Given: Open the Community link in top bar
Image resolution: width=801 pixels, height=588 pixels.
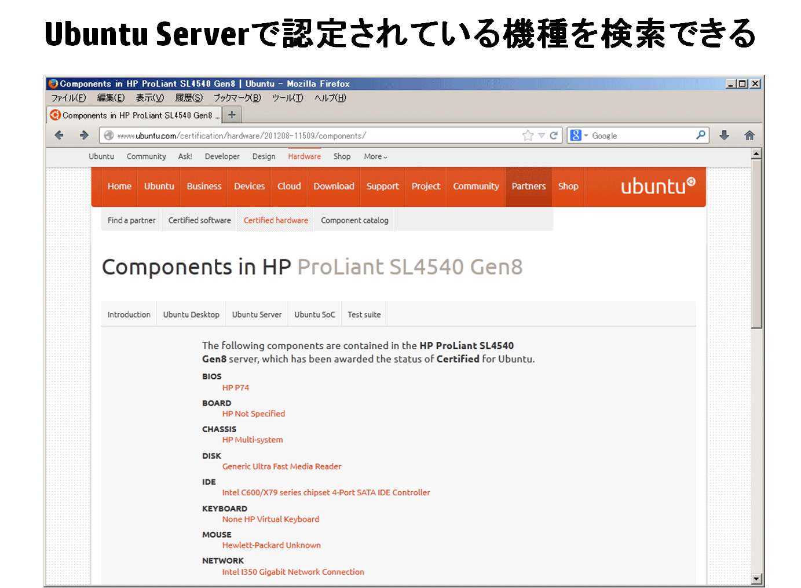Looking at the screenshot, I should pos(146,156).
